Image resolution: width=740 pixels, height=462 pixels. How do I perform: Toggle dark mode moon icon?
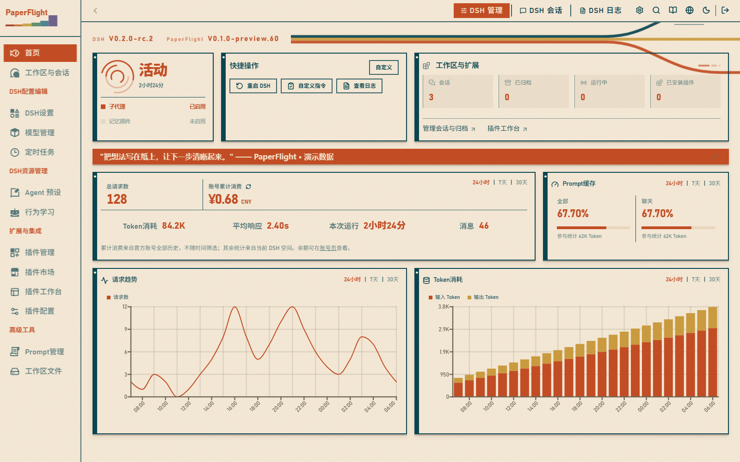pos(706,10)
